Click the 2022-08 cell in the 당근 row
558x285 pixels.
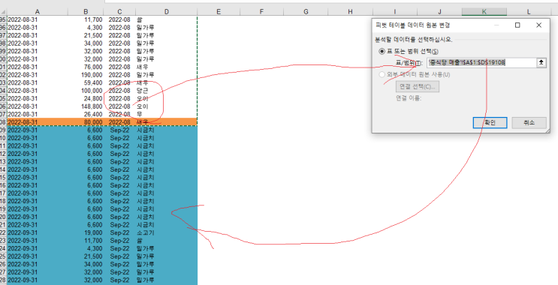tap(119, 91)
